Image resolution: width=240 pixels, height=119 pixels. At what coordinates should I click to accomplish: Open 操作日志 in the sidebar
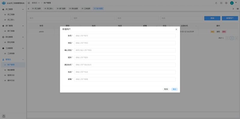point(13,80)
